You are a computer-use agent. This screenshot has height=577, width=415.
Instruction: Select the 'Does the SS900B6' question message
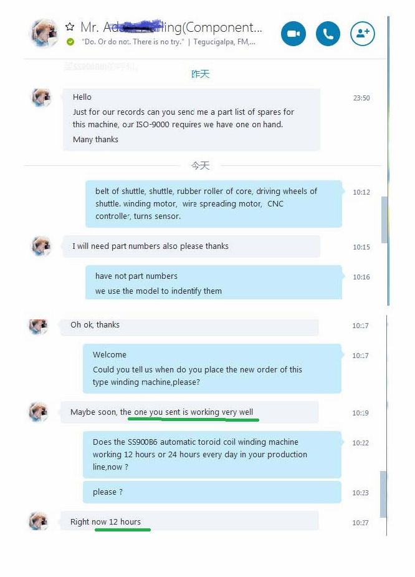[x=212, y=455]
